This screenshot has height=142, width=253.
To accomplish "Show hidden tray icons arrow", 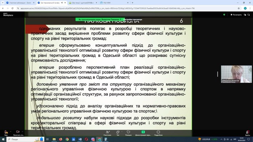I will pos(221,139).
